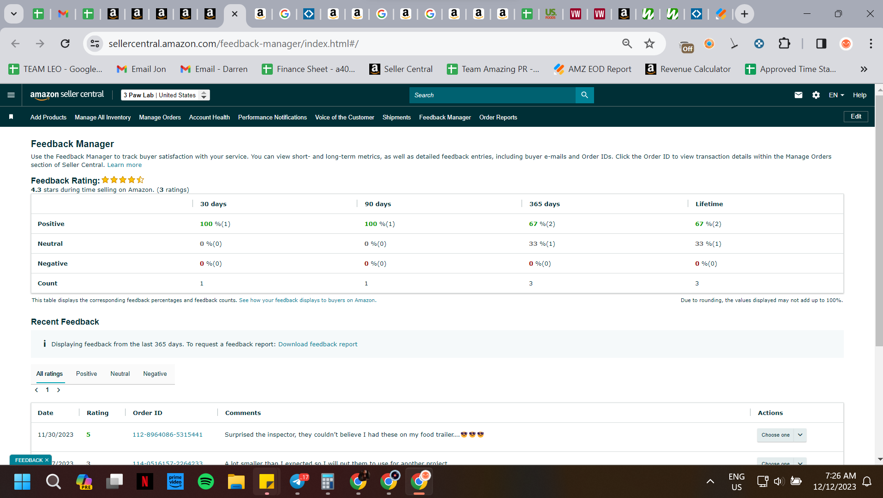Viewport: 883px width, 498px height.
Task: Open Account Health in the nav bar
Action: click(x=209, y=118)
